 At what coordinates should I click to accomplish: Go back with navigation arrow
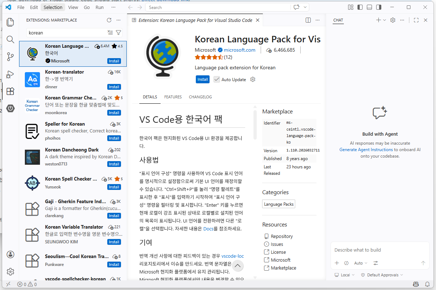130,7
